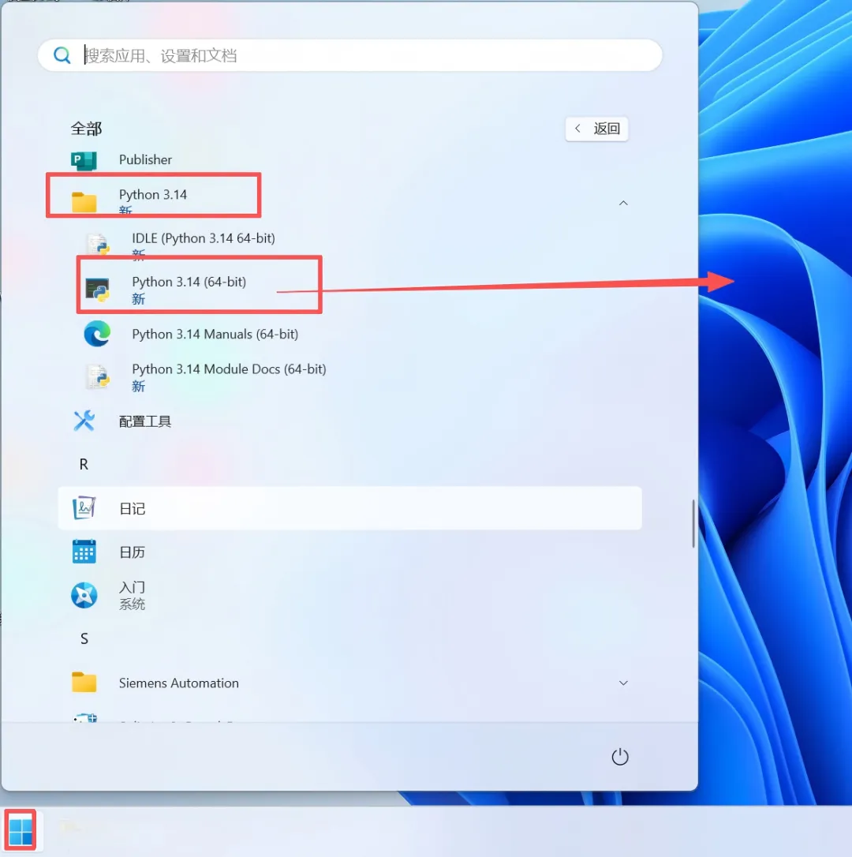Click the Publisher app icon
Screen dimensions: 852x857
pos(84,160)
